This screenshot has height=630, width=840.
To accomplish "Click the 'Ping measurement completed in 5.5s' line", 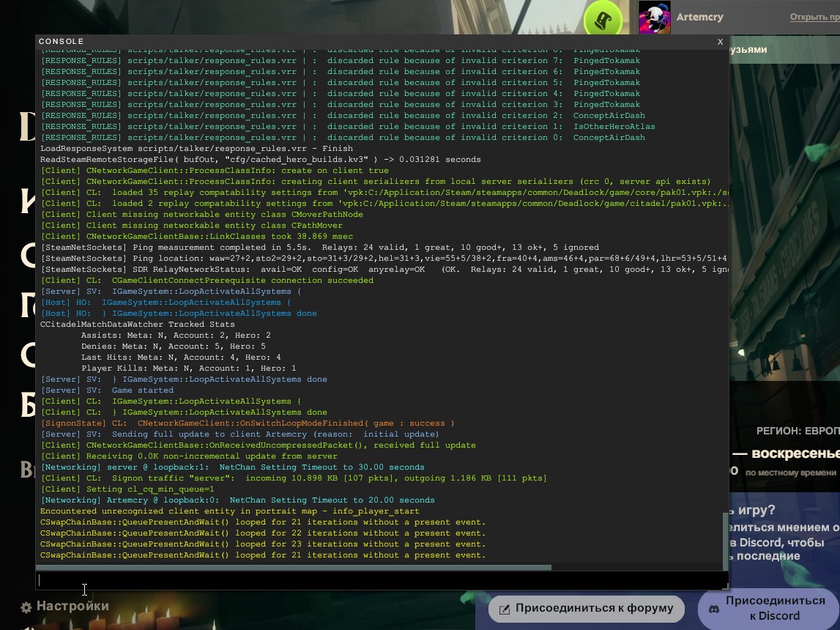I will [320, 248].
